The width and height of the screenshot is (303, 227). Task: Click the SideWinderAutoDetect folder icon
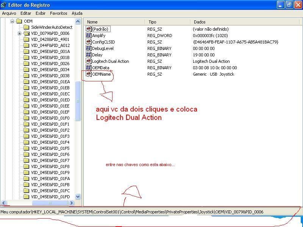26,27
